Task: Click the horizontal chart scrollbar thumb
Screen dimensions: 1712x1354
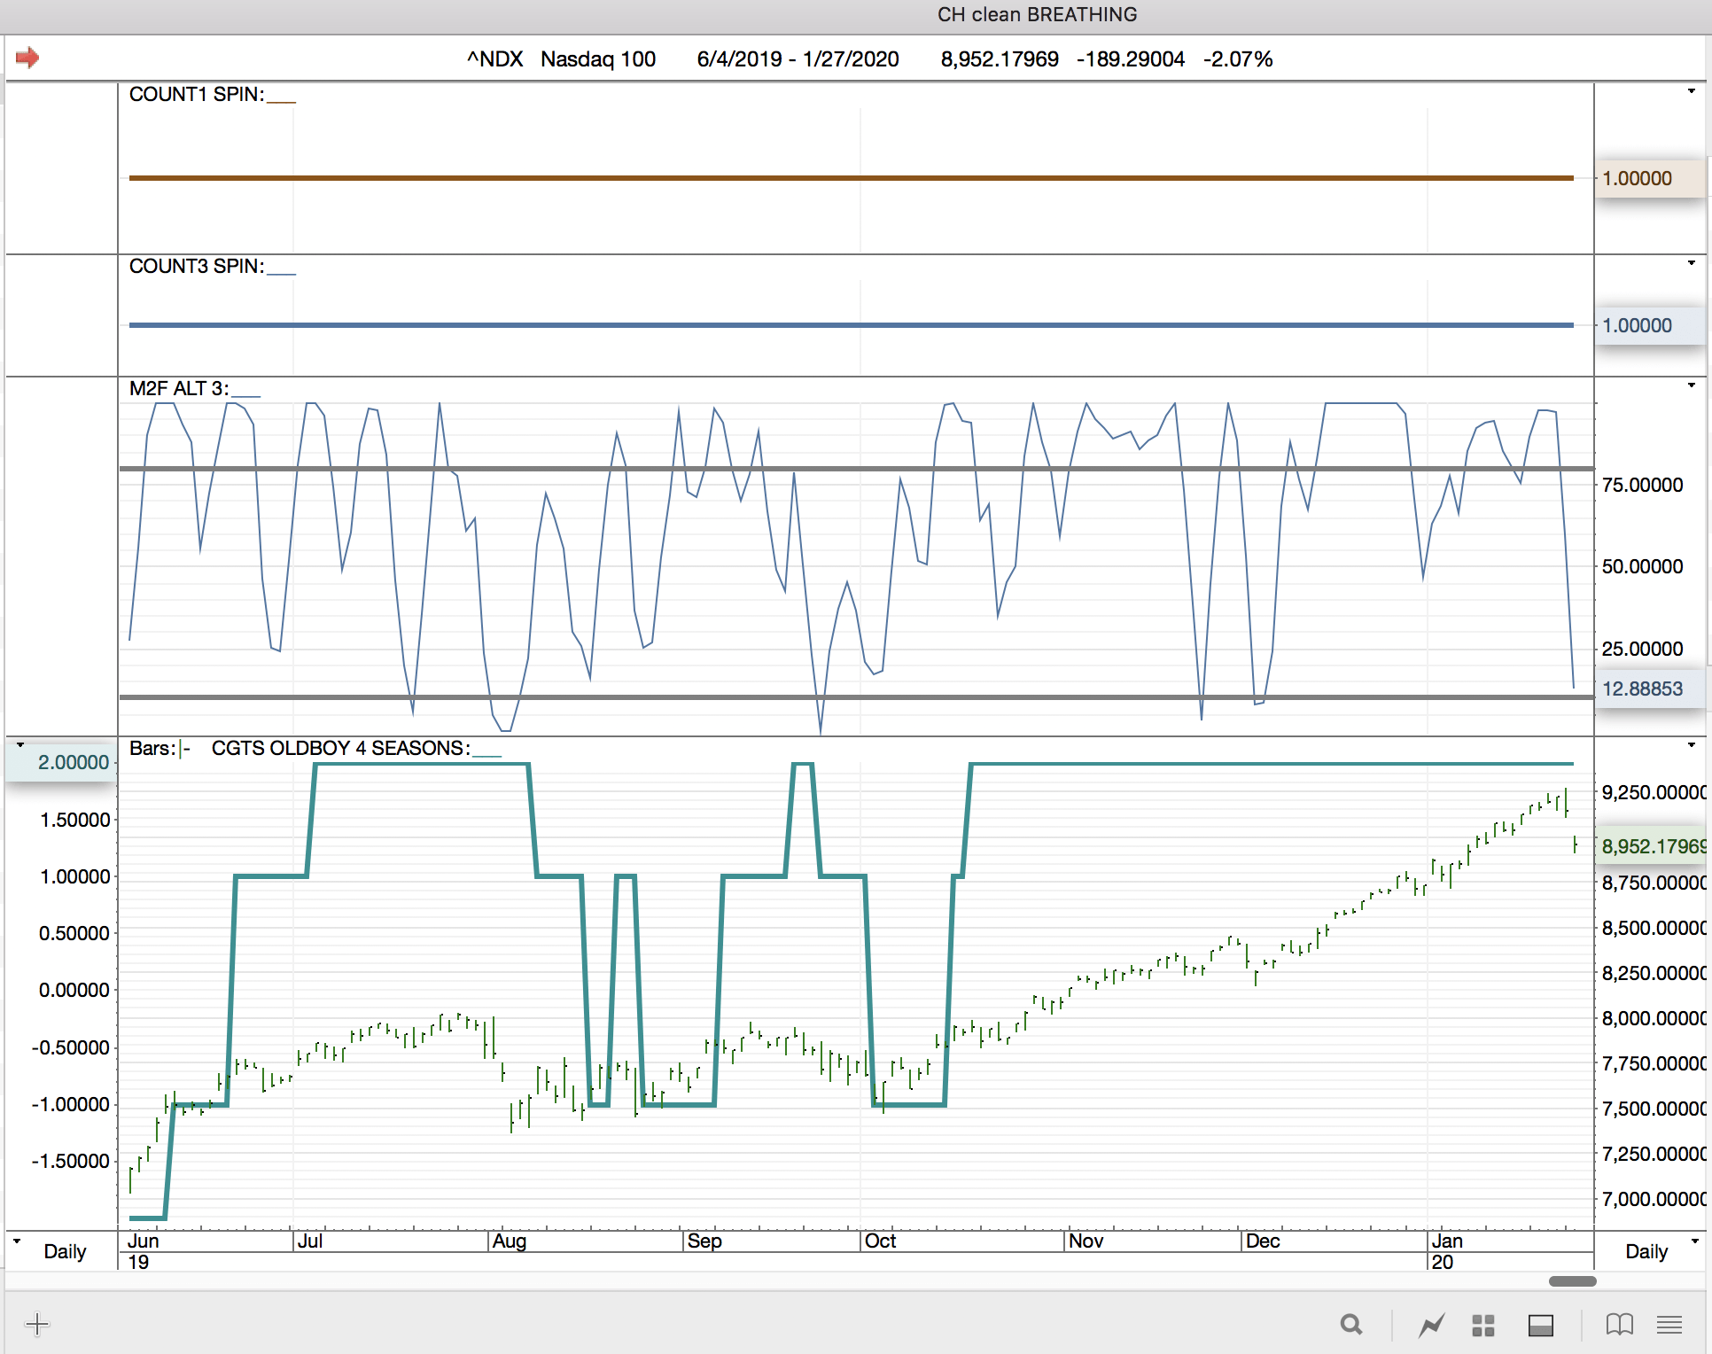Action: [x=1572, y=1281]
